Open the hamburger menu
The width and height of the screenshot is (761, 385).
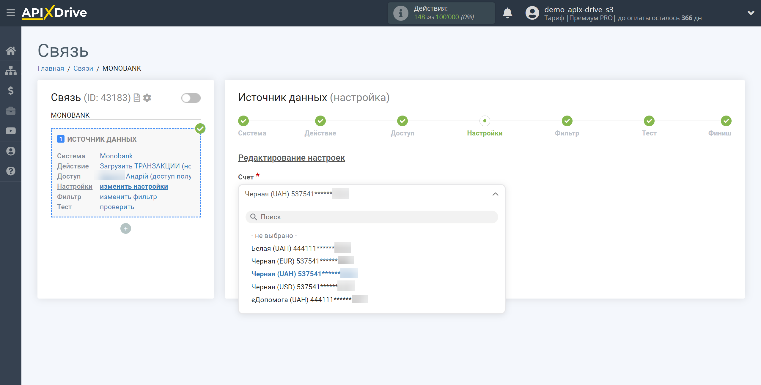tap(11, 13)
